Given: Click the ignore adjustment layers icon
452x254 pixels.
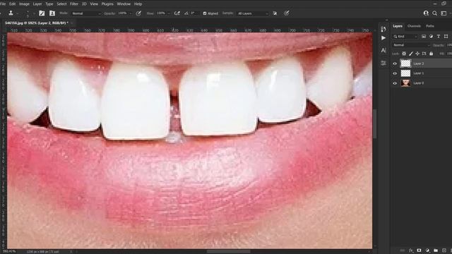Looking at the screenshot, I should point(275,13).
